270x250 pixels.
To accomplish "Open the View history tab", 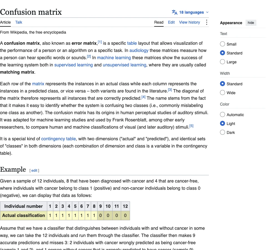I will (x=189, y=22).
